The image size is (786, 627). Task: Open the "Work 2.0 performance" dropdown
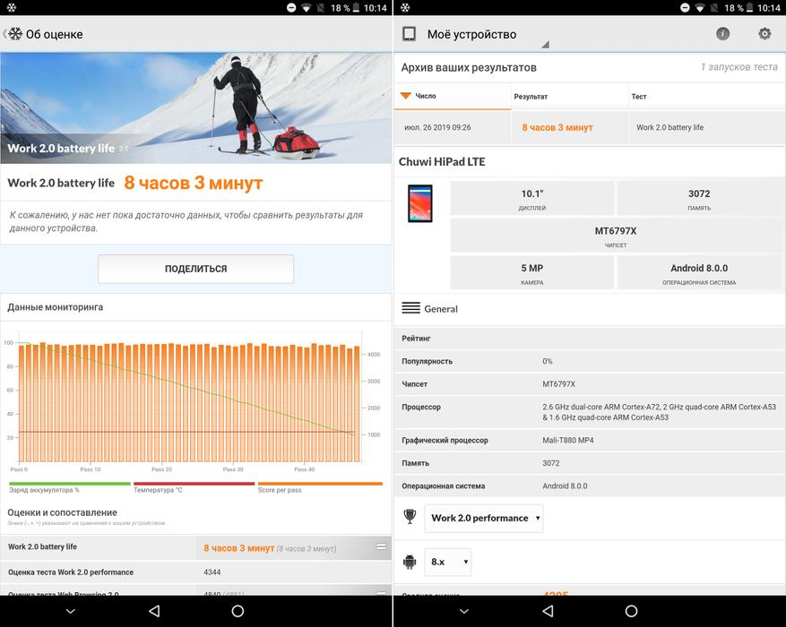click(x=484, y=518)
